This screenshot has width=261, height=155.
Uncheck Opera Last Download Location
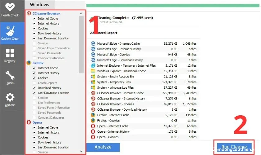34,147
